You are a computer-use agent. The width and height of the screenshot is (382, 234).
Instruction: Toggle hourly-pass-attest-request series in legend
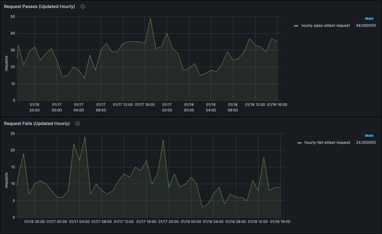coord(325,26)
